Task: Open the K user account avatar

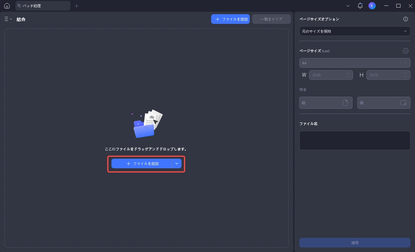Action: [x=372, y=6]
